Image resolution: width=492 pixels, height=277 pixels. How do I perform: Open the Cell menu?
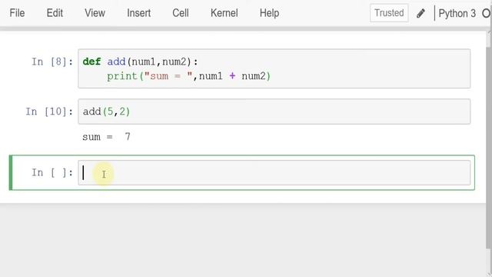pos(181,13)
